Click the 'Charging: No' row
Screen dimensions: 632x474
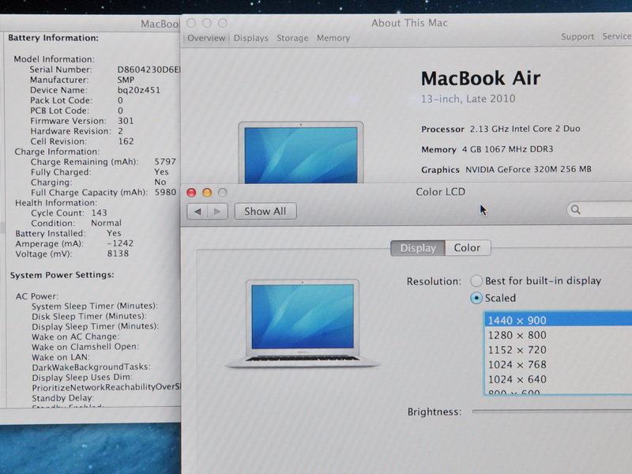click(99, 182)
